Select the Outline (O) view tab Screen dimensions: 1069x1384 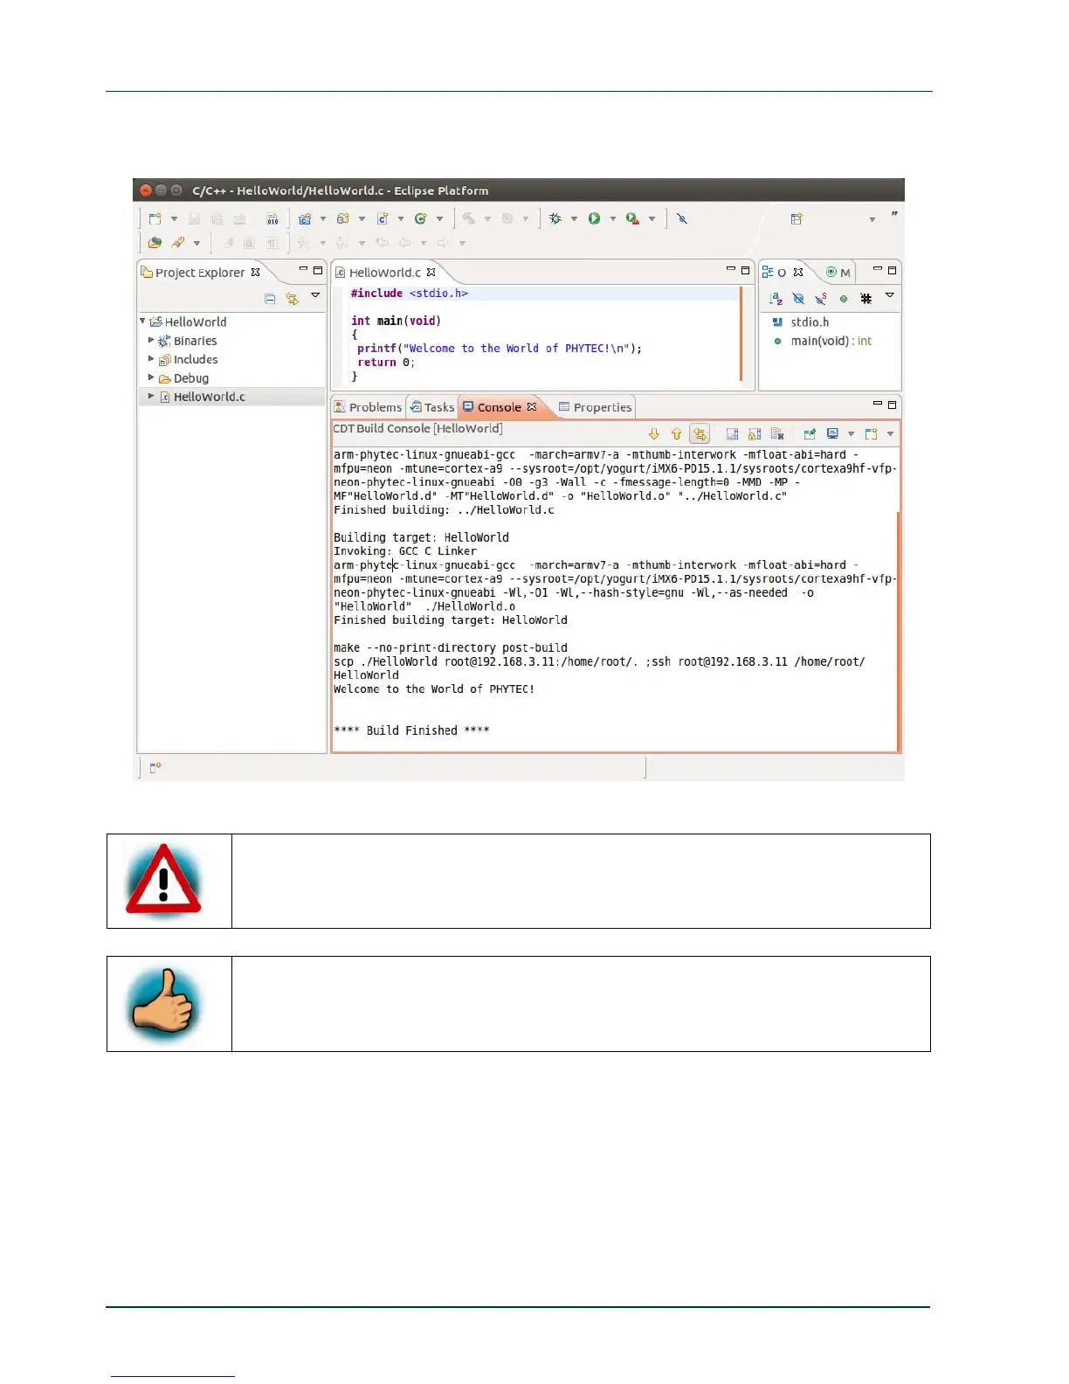(774, 273)
